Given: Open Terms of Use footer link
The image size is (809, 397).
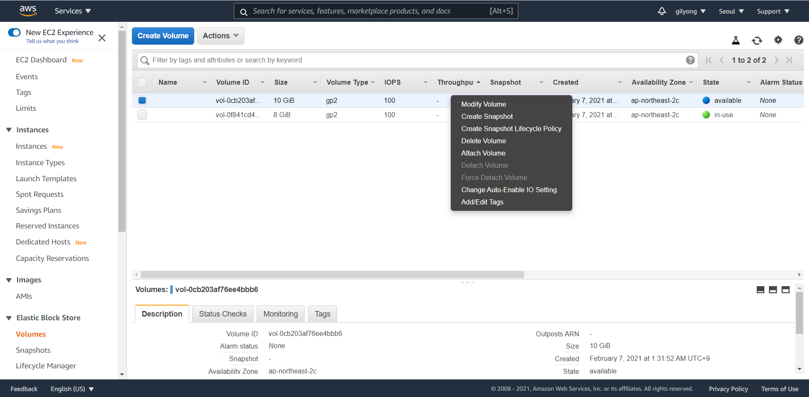Looking at the screenshot, I should [x=780, y=389].
